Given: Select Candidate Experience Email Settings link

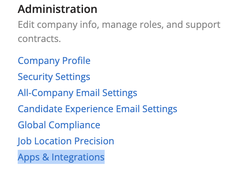Looking at the screenshot, I should [x=97, y=109].
